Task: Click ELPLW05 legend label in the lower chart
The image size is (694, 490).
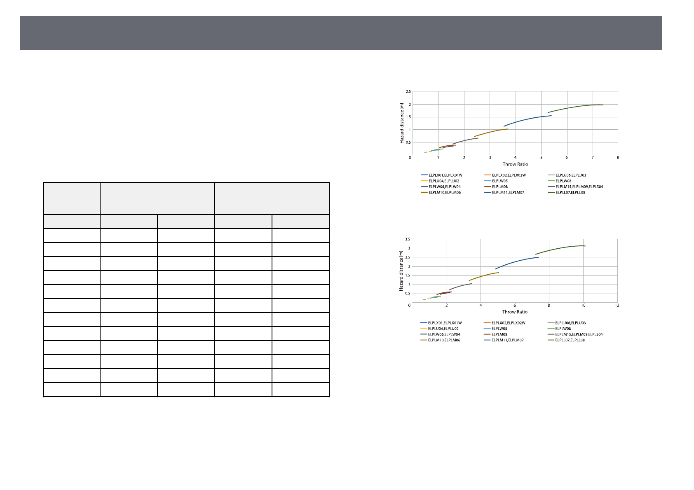Action: pyautogui.click(x=499, y=329)
